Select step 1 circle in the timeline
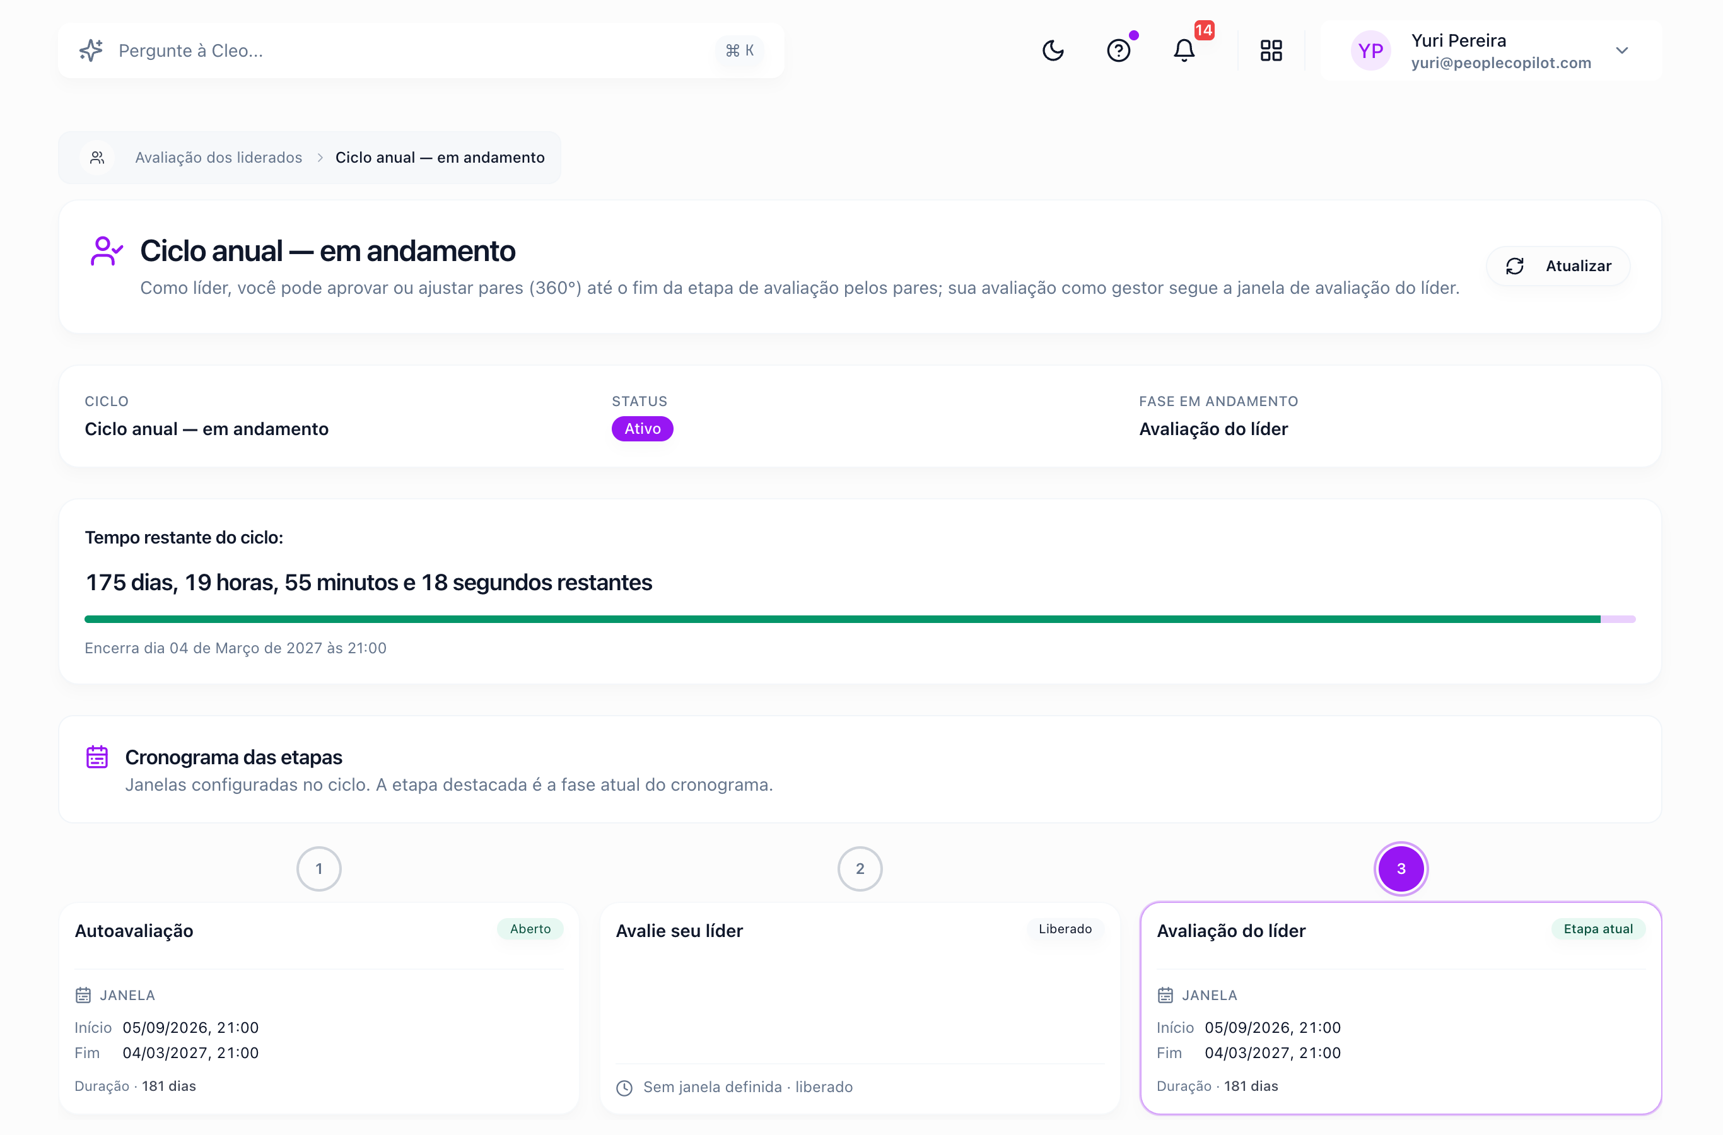Viewport: 1723px width, 1135px height. pos(318,869)
